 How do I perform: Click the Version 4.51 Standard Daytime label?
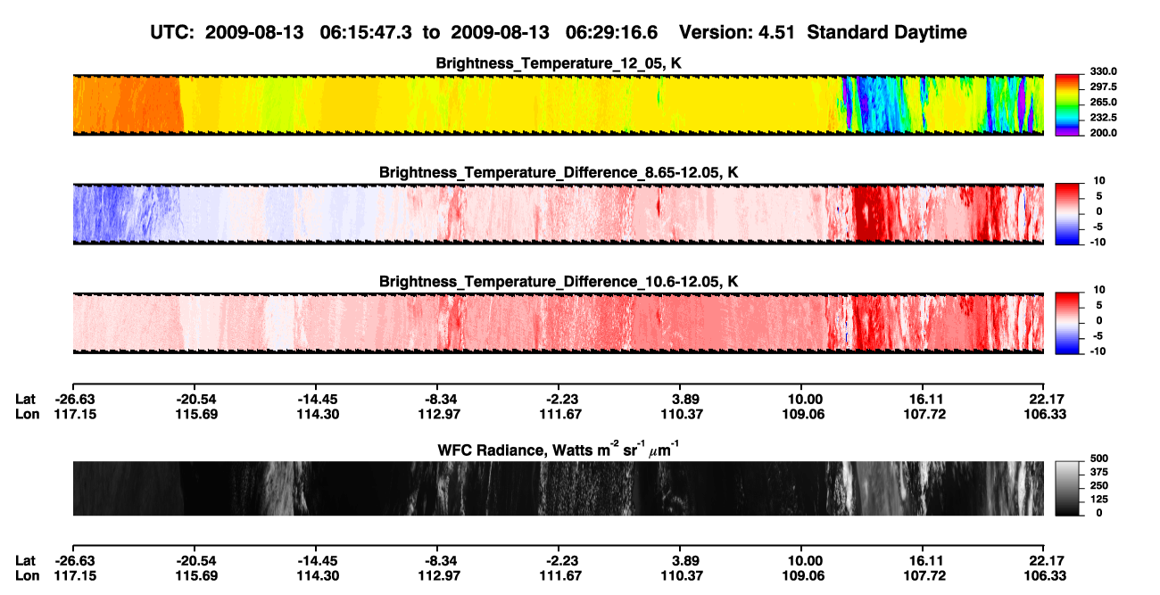(823, 33)
